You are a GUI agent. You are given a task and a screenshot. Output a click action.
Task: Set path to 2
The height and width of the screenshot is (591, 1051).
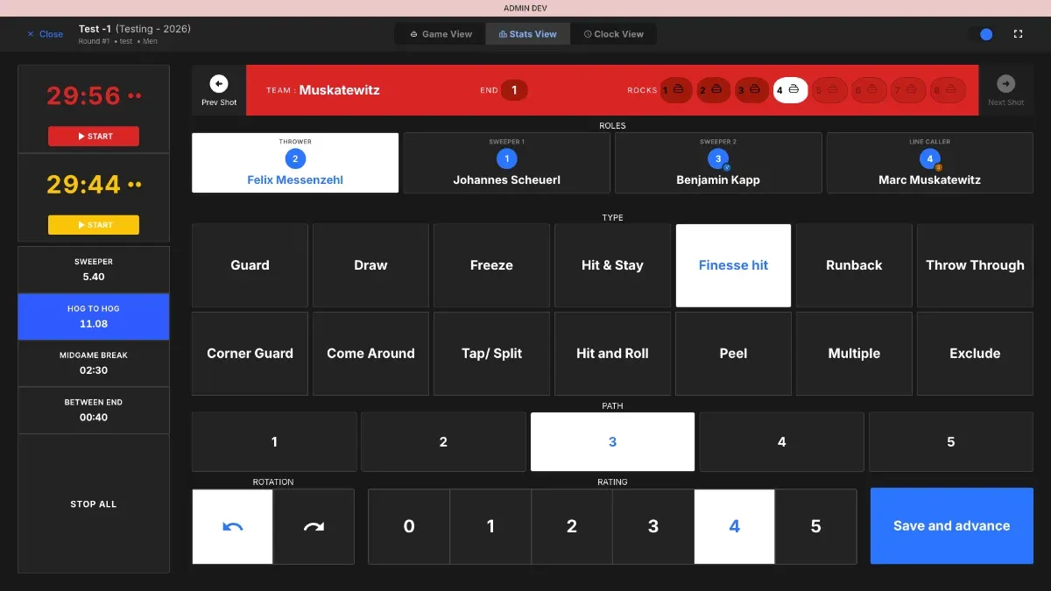[x=443, y=442]
